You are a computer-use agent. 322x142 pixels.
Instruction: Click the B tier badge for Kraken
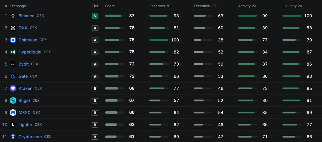pos(95,88)
